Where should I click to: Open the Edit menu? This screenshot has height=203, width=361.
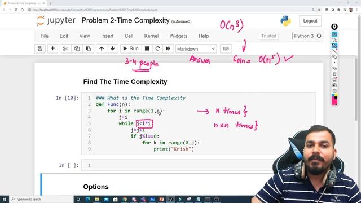(64, 36)
